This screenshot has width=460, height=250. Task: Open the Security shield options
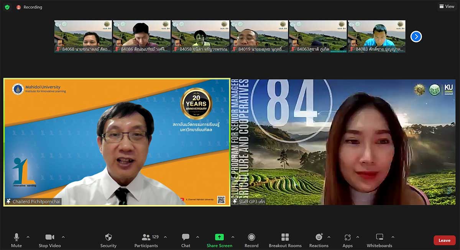108,240
